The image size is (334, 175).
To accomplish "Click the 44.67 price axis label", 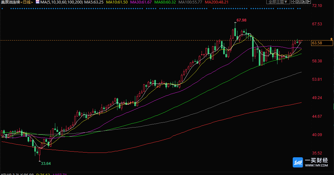I will coord(317,116).
